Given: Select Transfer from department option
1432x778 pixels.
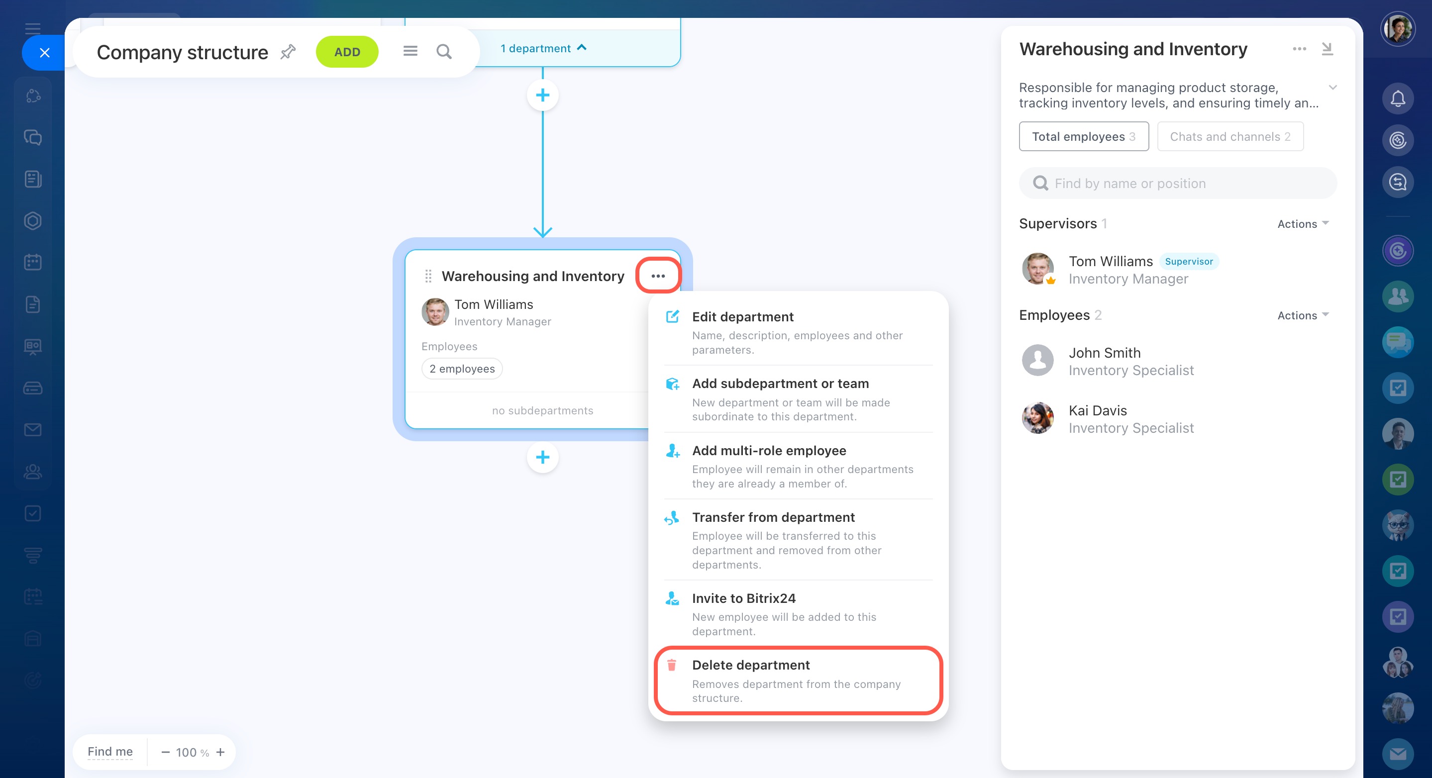Looking at the screenshot, I should pos(798,540).
